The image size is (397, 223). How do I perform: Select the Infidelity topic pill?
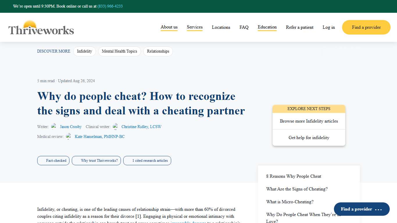tap(85, 51)
